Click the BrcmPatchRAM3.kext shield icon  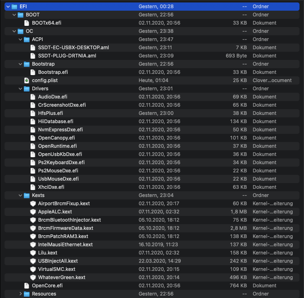point(33,236)
